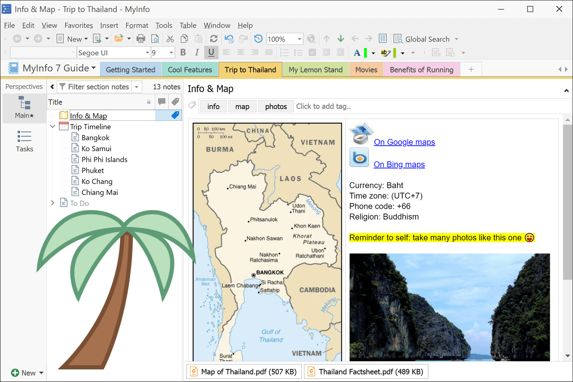Image resolution: width=573 pixels, height=382 pixels.
Task: Cut the selection using the scissors icon
Action: [170, 39]
